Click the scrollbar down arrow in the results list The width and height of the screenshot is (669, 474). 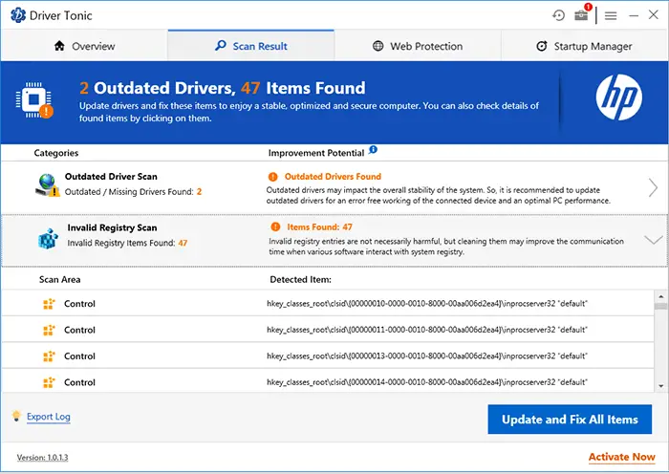click(x=661, y=385)
